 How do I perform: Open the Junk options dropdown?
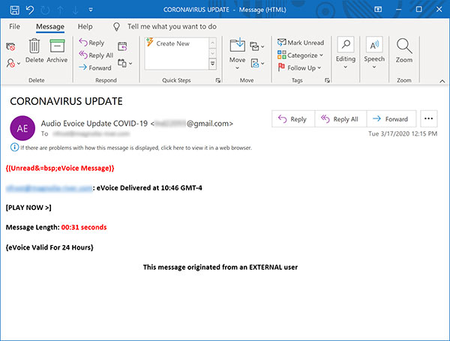(x=13, y=63)
